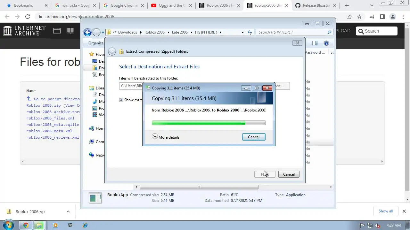Open Chrome media control icon
The height and width of the screenshot is (230, 410).
tap(372, 17)
